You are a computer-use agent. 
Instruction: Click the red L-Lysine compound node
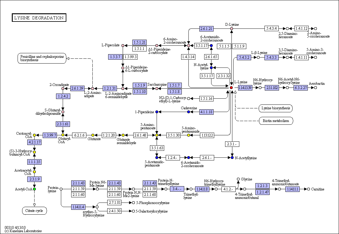(231, 88)
